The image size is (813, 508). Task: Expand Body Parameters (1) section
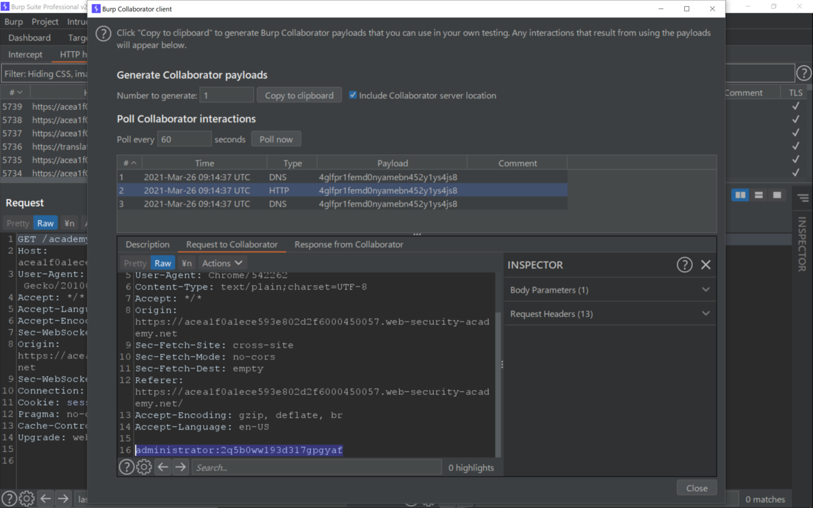coord(610,290)
